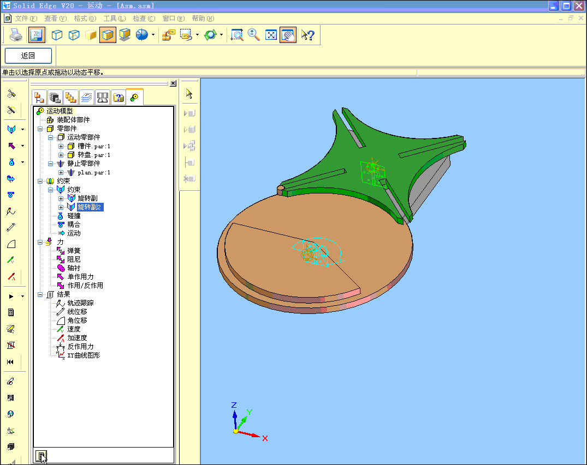The image size is (587, 465).
Task: Select the shaded yellow box display mode
Action: (91, 35)
